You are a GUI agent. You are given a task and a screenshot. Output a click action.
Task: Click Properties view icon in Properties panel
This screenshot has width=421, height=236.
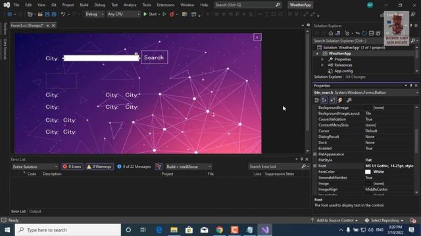tap(333, 100)
